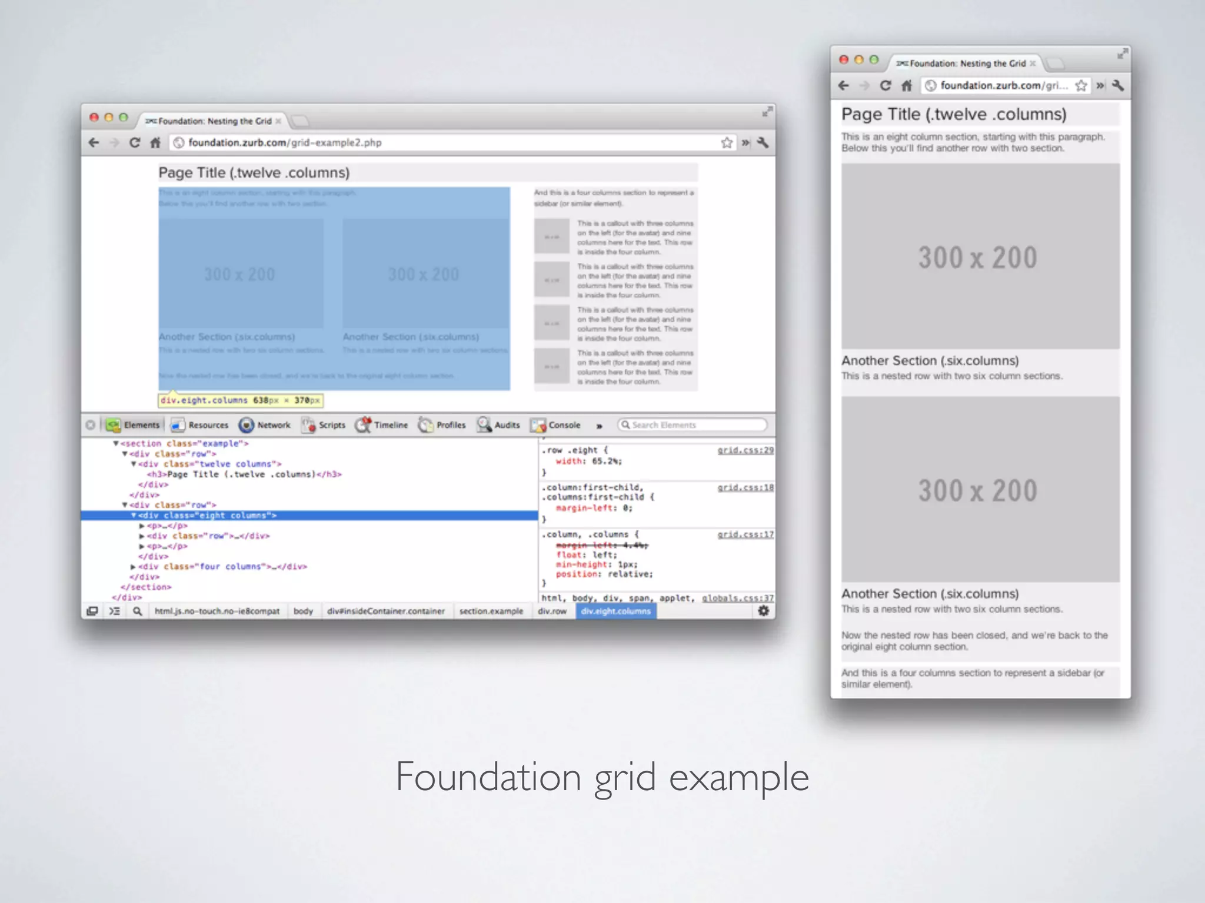Open new tab in left window

coord(301,121)
